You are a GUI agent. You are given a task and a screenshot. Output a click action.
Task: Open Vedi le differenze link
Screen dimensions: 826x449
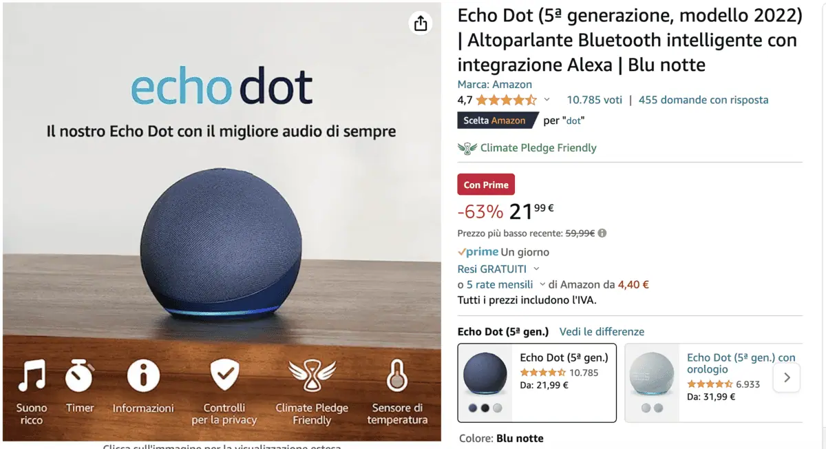[602, 332]
